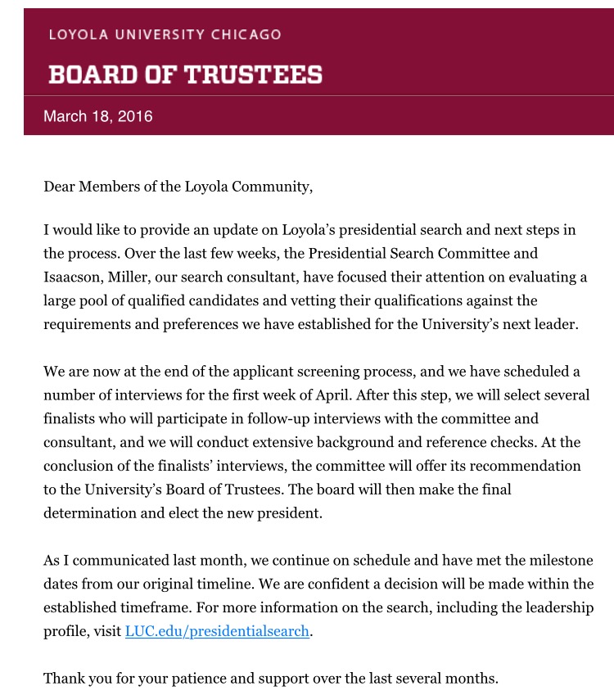This screenshot has height=695, width=614.
Task: Open the LUC.edu/presidentialsearch link
Action: pyautogui.click(x=217, y=631)
